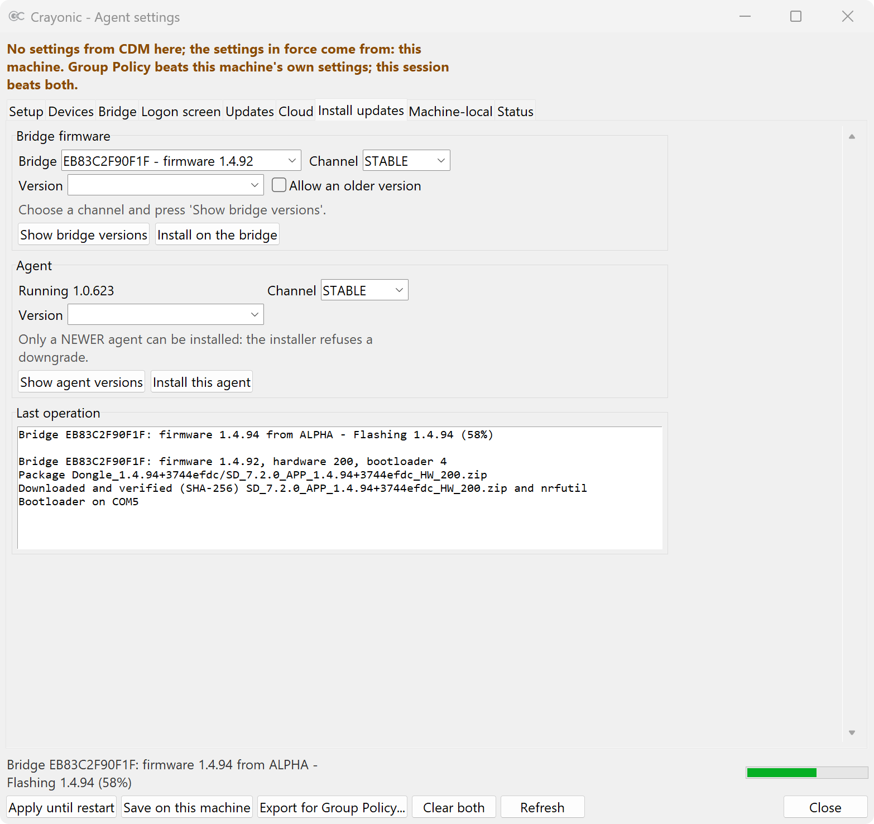Click the green flashing progress bar
The height and width of the screenshot is (824, 874).
click(x=807, y=773)
